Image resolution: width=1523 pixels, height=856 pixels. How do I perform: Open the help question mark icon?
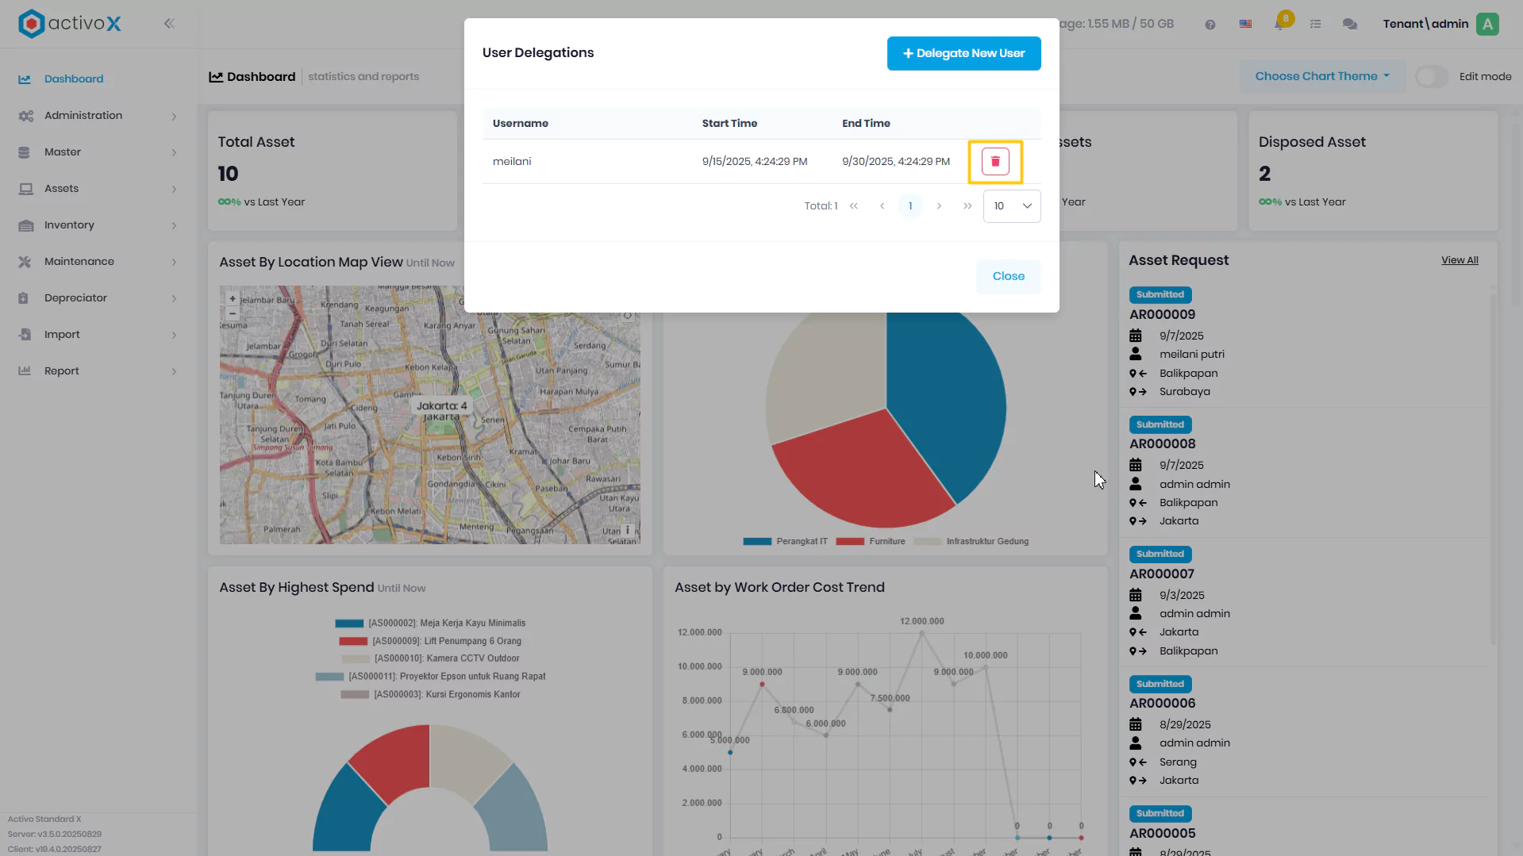point(1210,25)
